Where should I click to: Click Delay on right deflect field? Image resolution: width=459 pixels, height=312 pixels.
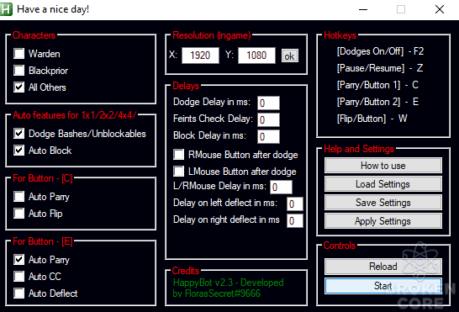tap(295, 221)
